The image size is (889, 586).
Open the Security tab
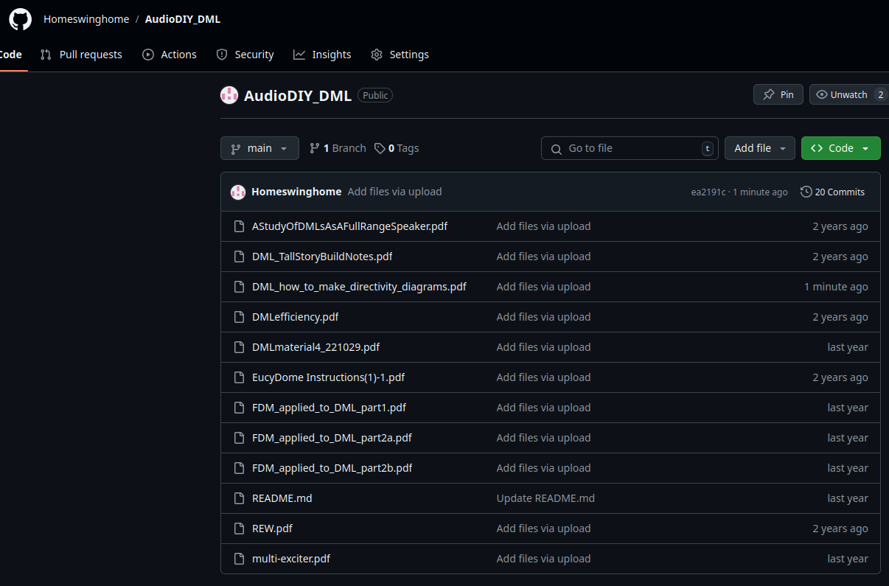[245, 55]
